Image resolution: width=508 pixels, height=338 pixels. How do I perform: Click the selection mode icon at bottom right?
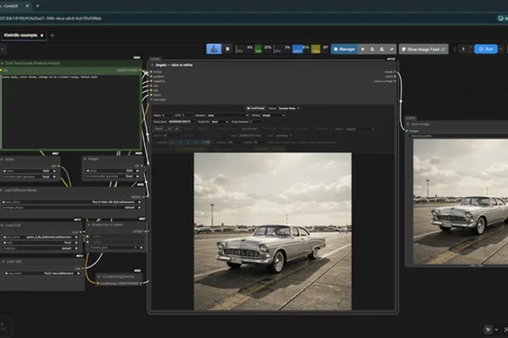489,330
